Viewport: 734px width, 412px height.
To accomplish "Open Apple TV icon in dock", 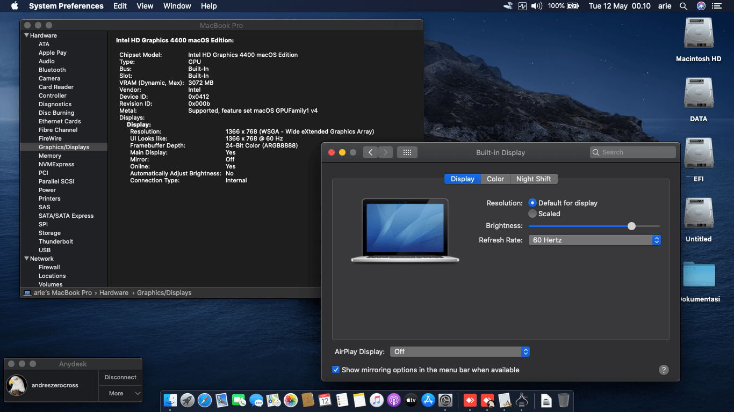I will [x=411, y=400].
